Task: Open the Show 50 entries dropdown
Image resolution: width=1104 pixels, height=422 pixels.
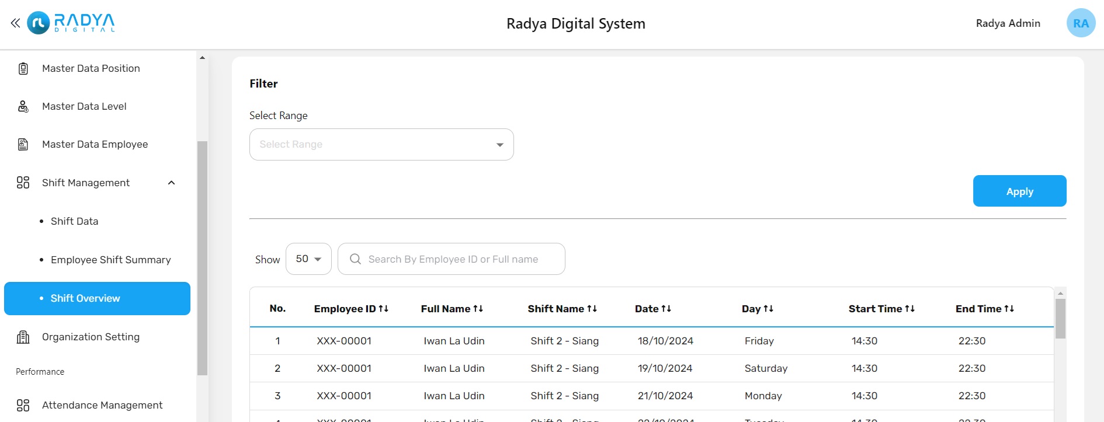Action: point(308,259)
